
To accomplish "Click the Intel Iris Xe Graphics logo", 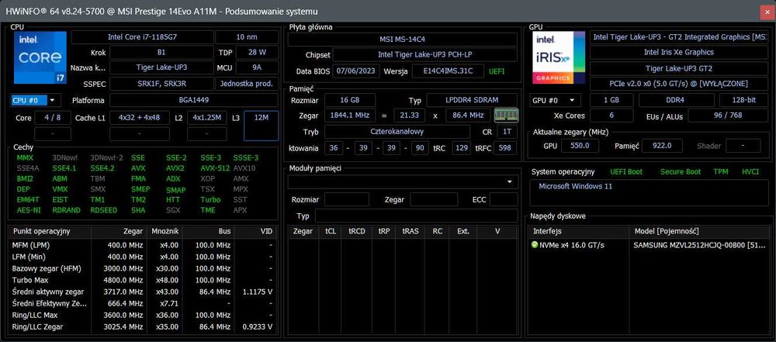I will [x=558, y=57].
